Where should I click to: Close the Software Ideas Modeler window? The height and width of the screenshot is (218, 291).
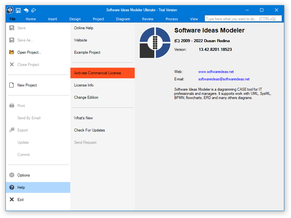coord(276,10)
